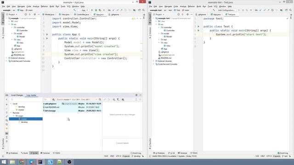
Task: Toggle Terminal tool window in example window
Action: (45, 153)
